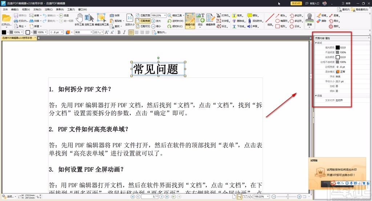Viewport: 372px width, 201px height.
Task: Open the 编辑(E) menu
Action: (x=15, y=9)
